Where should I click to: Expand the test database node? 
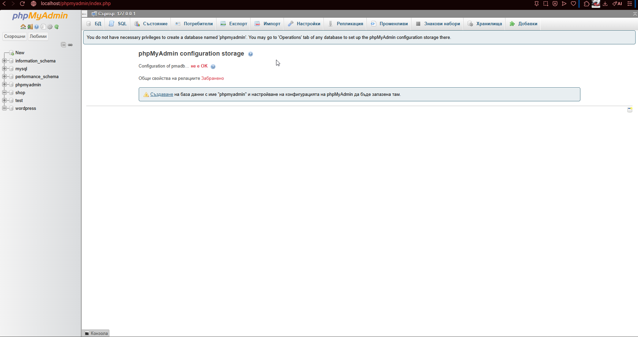coord(4,100)
